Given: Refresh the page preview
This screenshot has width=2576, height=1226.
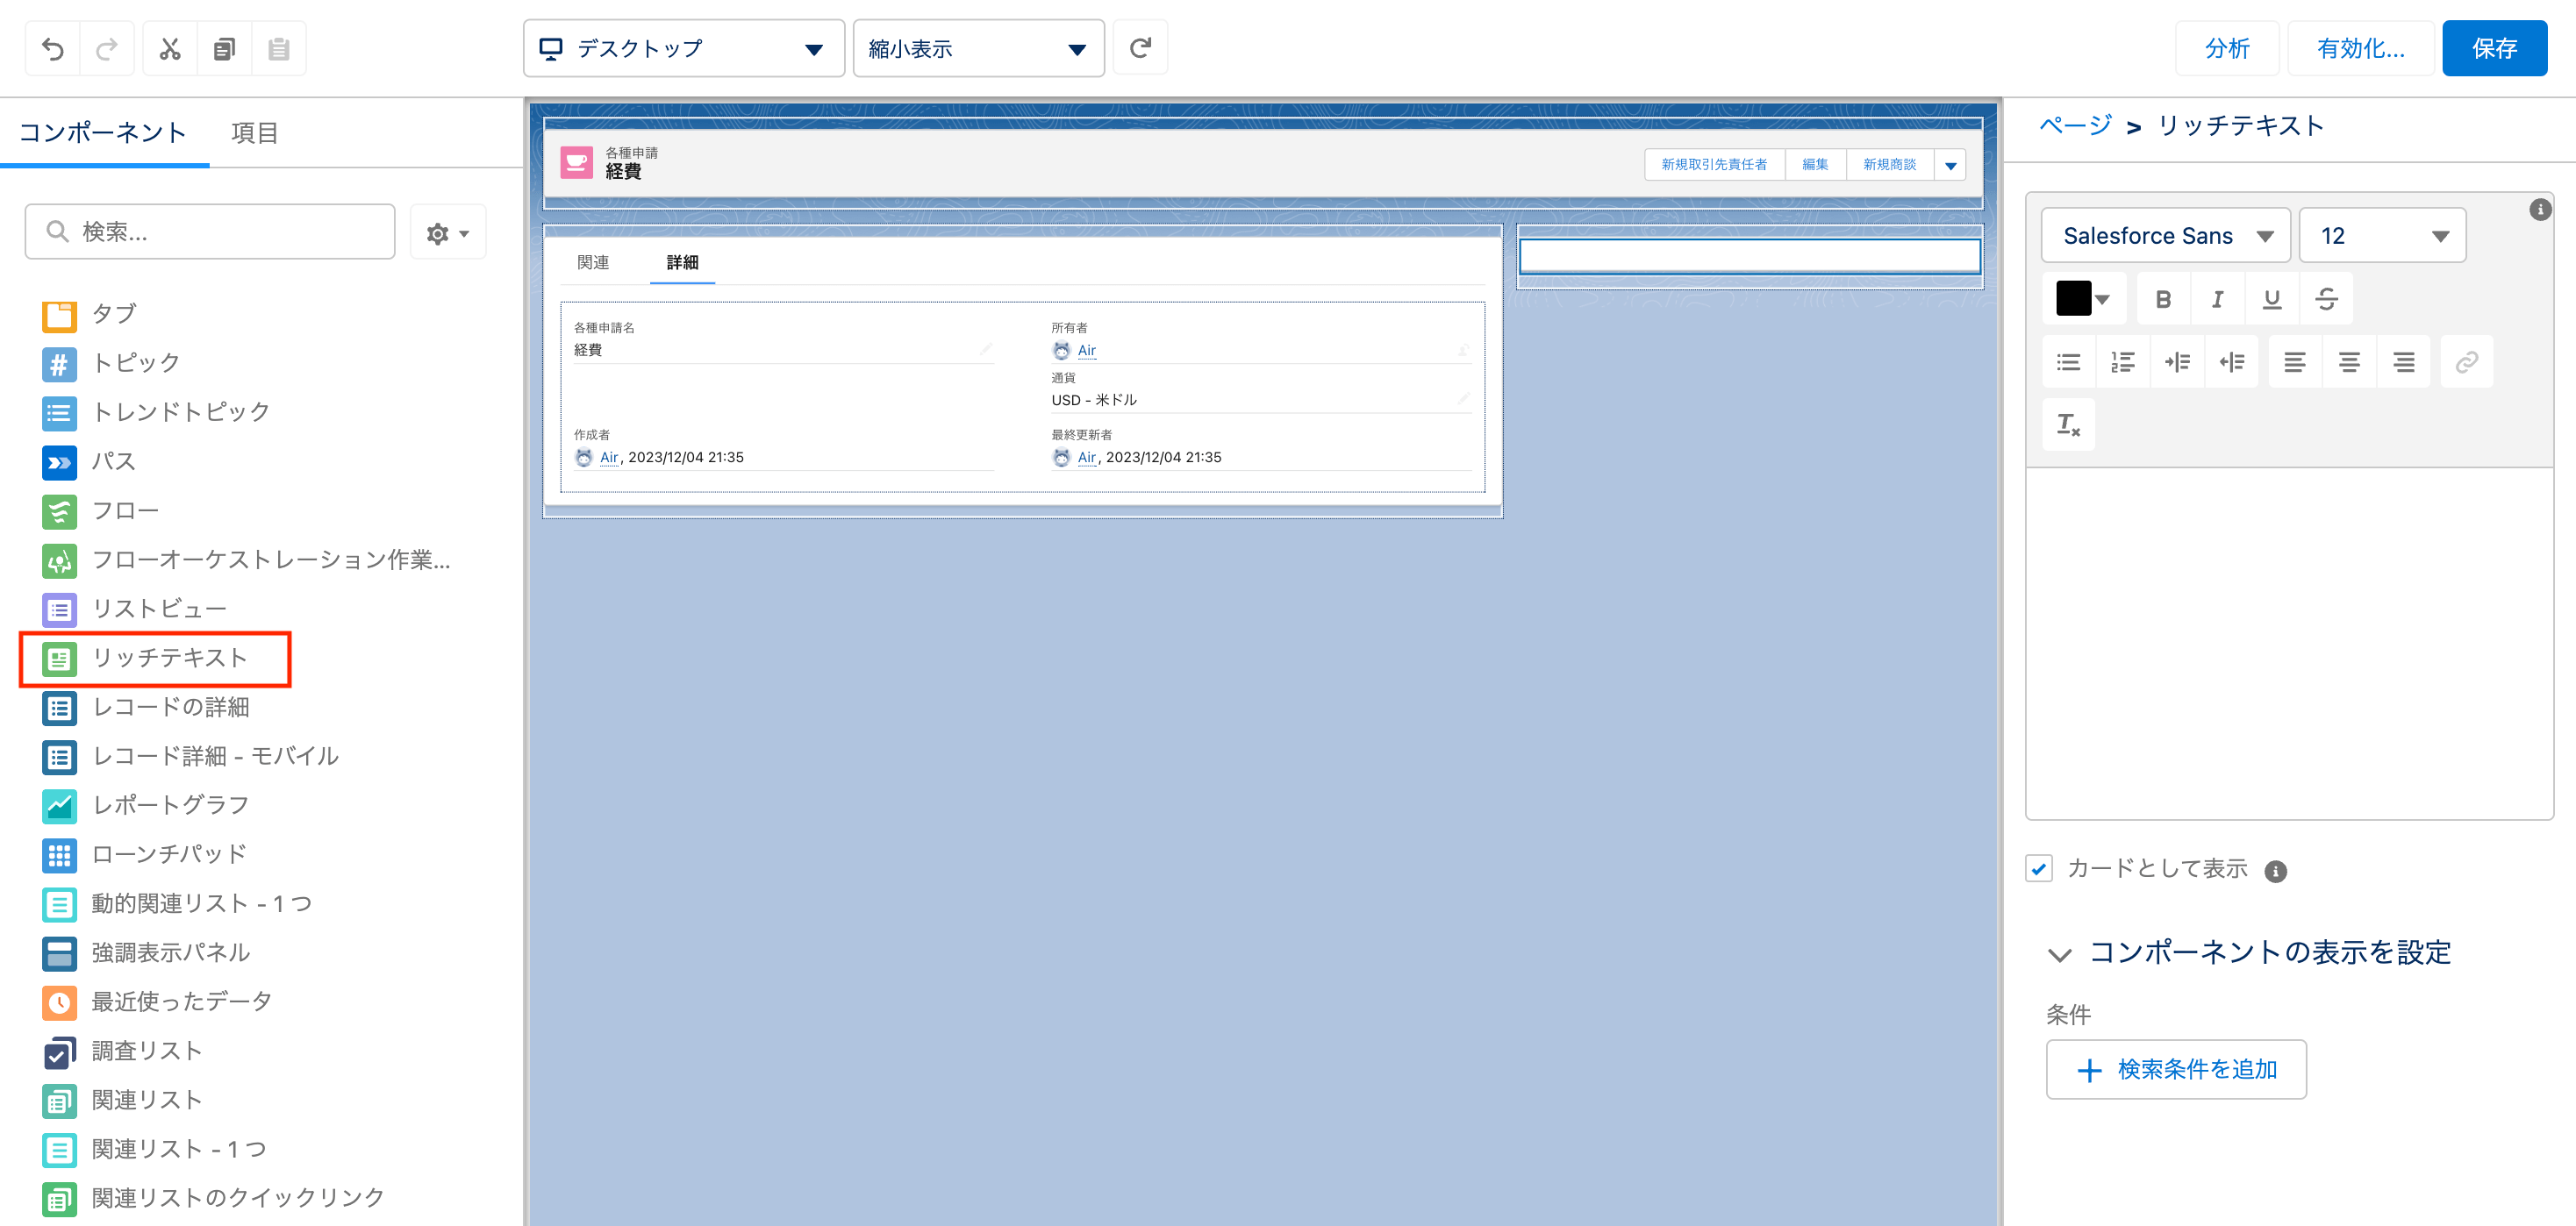Looking at the screenshot, I should click(1140, 48).
